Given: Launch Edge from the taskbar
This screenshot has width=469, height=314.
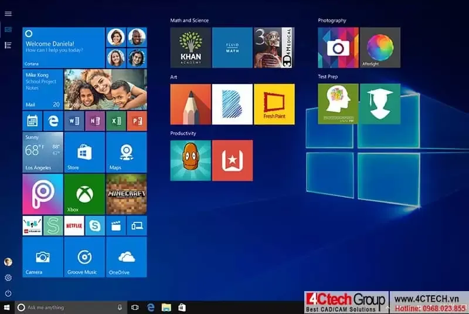Looking at the screenshot, I should click(151, 308).
